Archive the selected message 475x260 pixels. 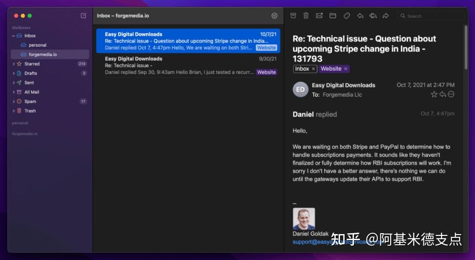(293, 15)
